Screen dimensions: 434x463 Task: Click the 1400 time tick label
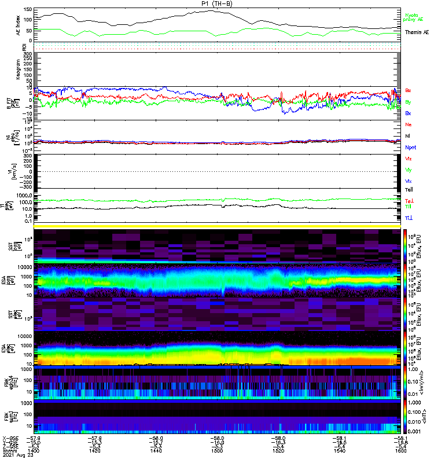[x=34, y=451]
